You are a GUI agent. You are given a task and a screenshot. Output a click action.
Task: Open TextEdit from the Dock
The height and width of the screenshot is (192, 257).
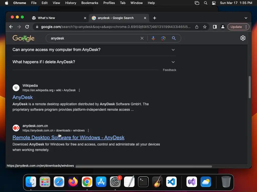129,182
